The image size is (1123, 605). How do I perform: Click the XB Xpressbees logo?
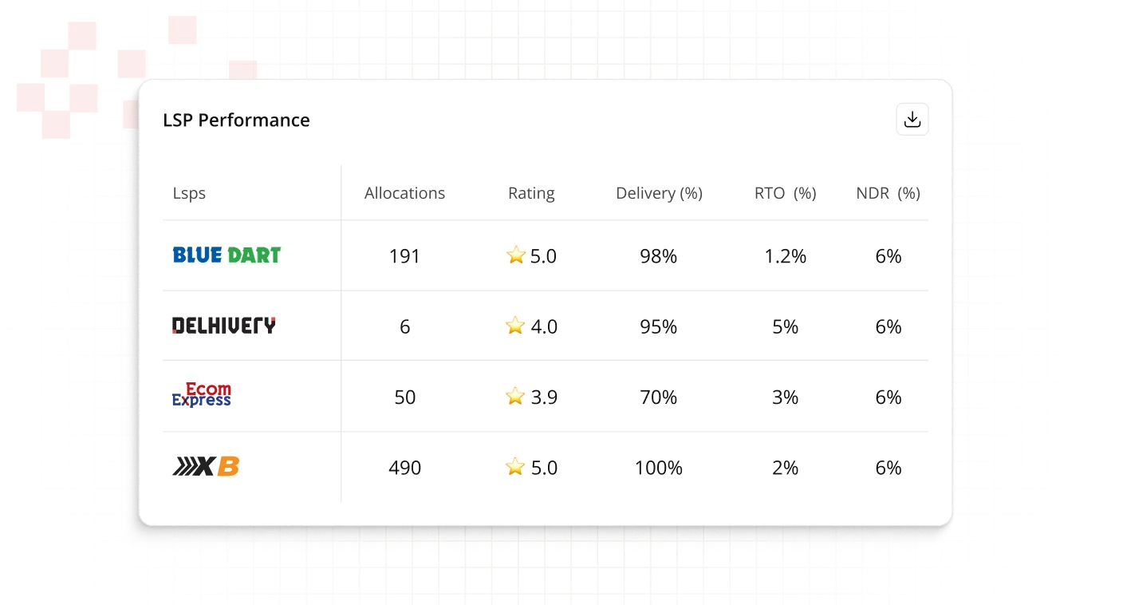click(x=206, y=467)
